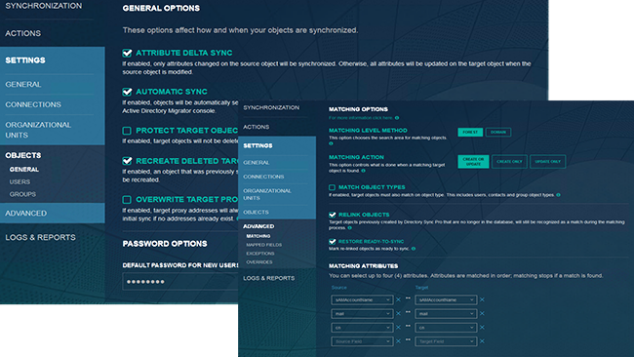Uncheck the Restore Ready-To-Sync checkbox
The image size is (634, 357).
(332, 241)
